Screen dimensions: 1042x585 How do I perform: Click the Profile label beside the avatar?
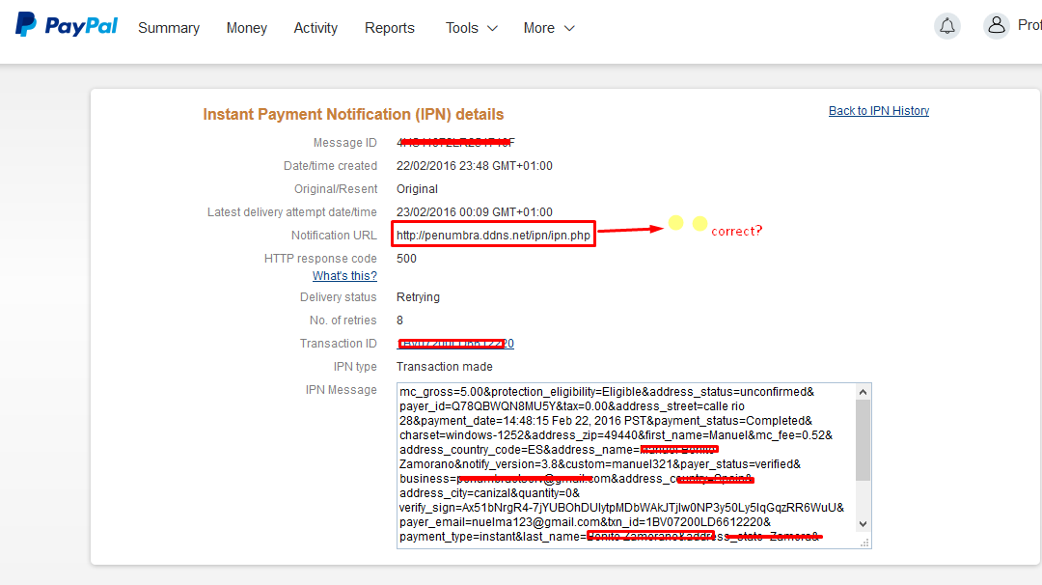point(1029,25)
